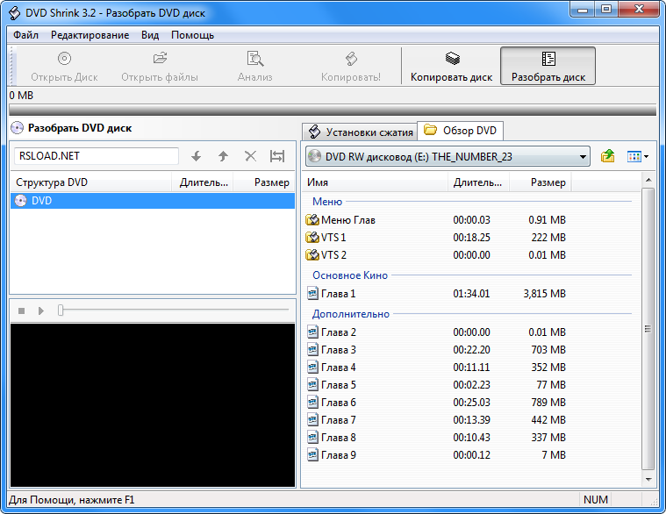The width and height of the screenshot is (666, 514).
Task: Open the view mode dropdown icon
Action: pos(638,157)
